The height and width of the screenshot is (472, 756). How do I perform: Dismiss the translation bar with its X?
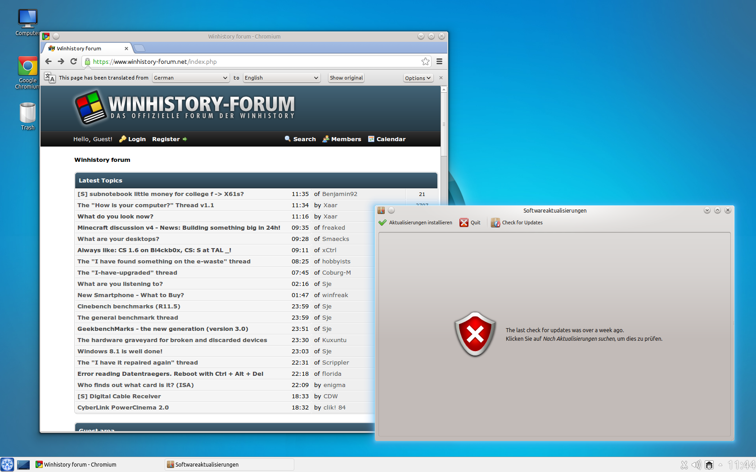(441, 78)
